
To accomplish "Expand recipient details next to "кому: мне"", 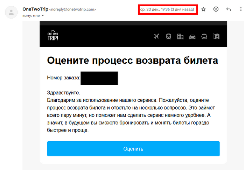I will tap(43, 15).
